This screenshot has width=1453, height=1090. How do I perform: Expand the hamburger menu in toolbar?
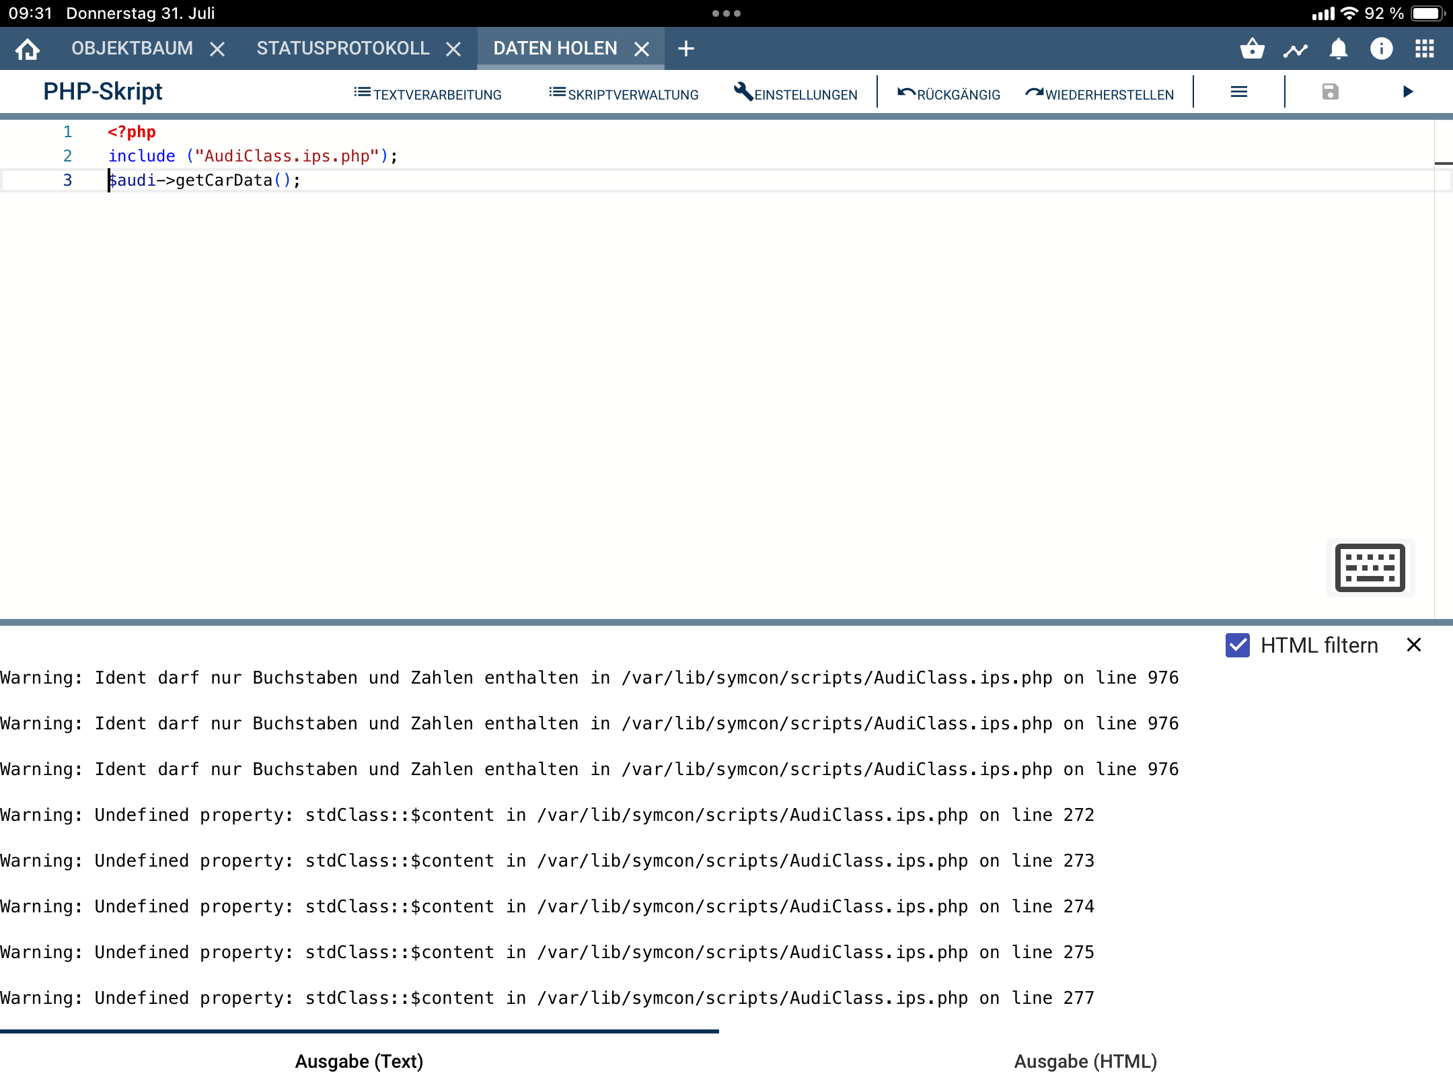pos(1238,92)
